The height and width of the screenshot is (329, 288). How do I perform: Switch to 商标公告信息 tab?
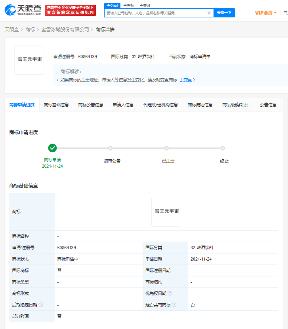point(91,105)
